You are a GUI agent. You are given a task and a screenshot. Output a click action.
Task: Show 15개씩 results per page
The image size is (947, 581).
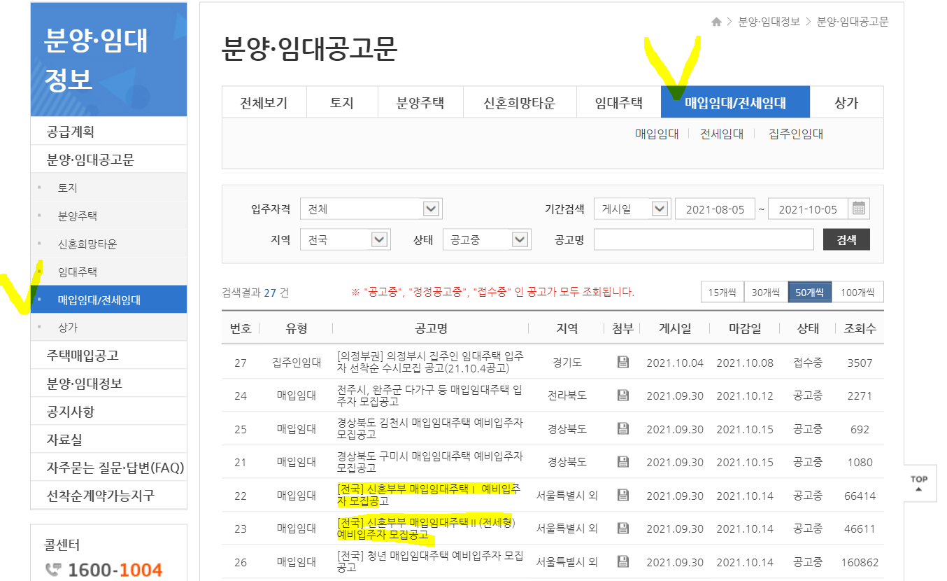[x=722, y=292]
